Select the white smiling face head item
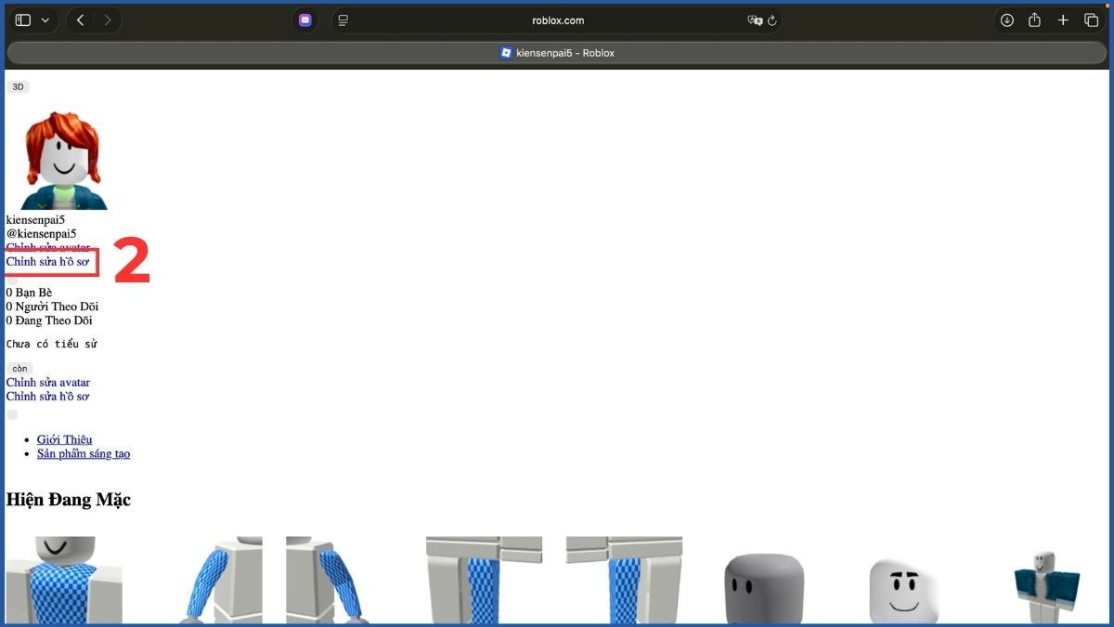Viewport: 1114px width, 627px height. tap(904, 590)
